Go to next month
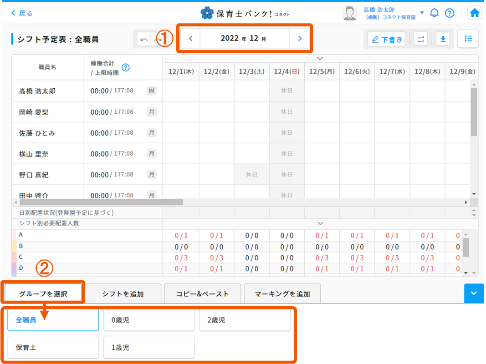Image resolution: width=486 pixels, height=364 pixels. click(299, 39)
